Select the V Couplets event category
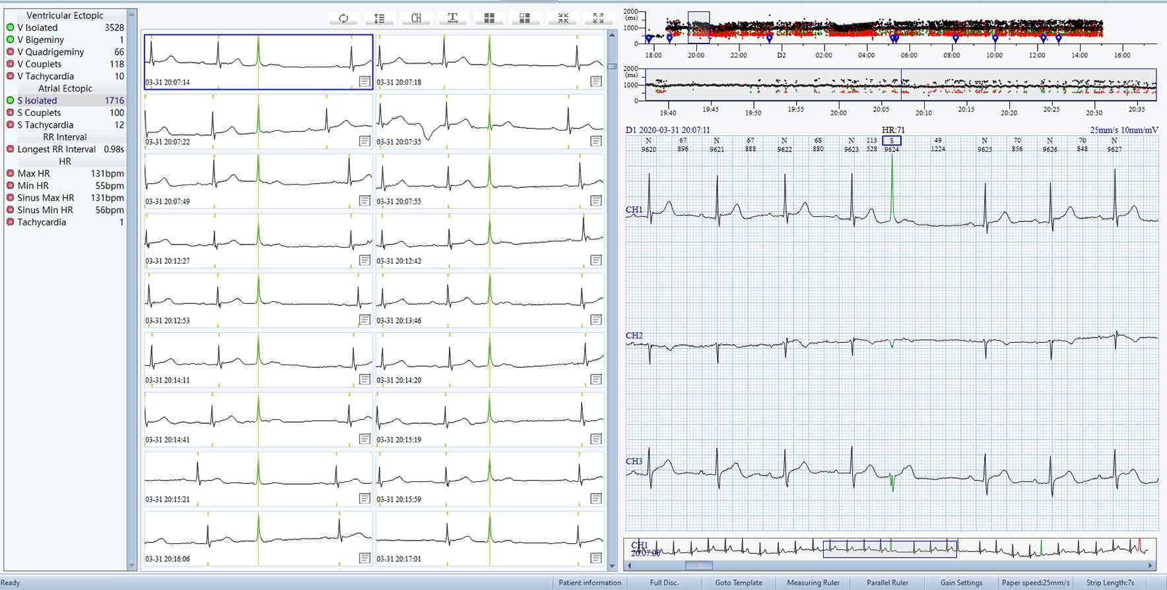Image resolution: width=1167 pixels, height=590 pixels. [x=65, y=64]
